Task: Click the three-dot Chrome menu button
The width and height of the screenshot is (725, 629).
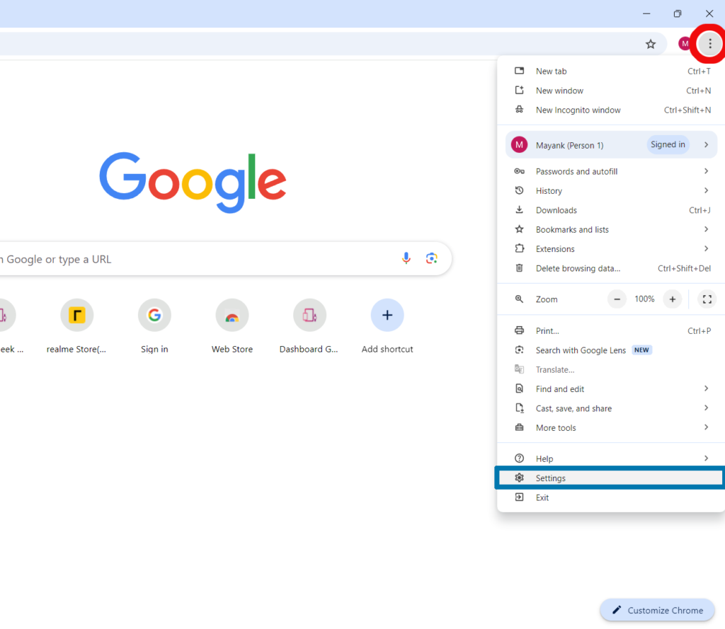Action: click(x=709, y=44)
